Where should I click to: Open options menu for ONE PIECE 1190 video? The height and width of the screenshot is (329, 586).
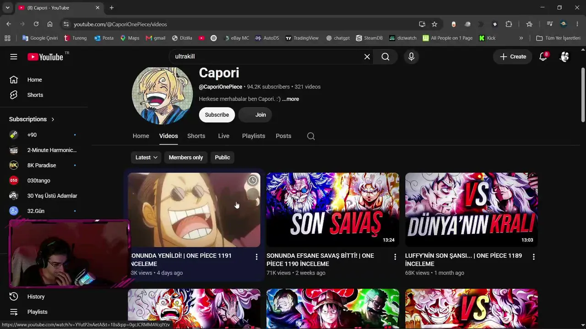pyautogui.click(x=395, y=257)
